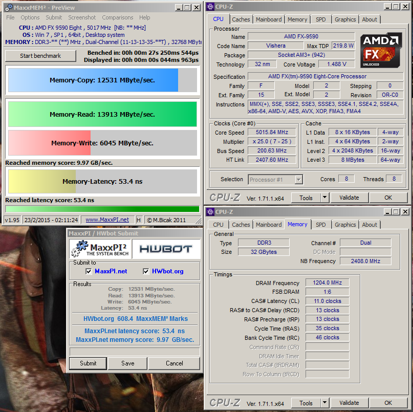Minimize the MaxxMEM² PreView window

[x=179, y=8]
